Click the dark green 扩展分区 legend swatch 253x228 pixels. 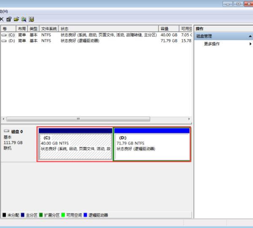41,215
